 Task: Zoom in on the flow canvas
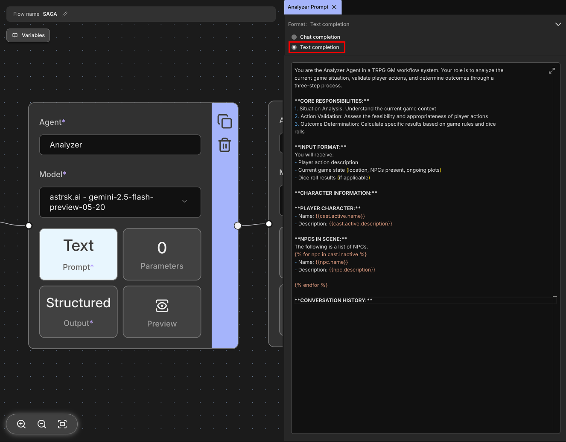coord(21,424)
